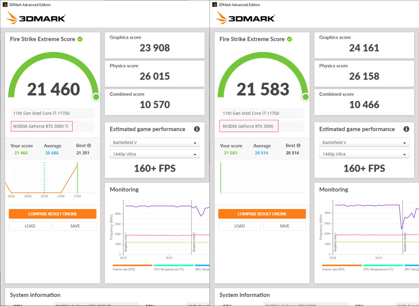This screenshot has height=306, width=419.
Task: Click Graphics score 23 908 value
Action: tap(155, 48)
